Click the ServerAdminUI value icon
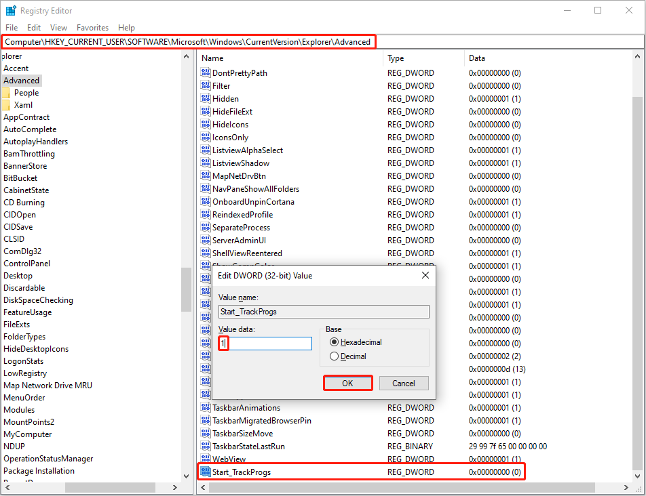 206,240
